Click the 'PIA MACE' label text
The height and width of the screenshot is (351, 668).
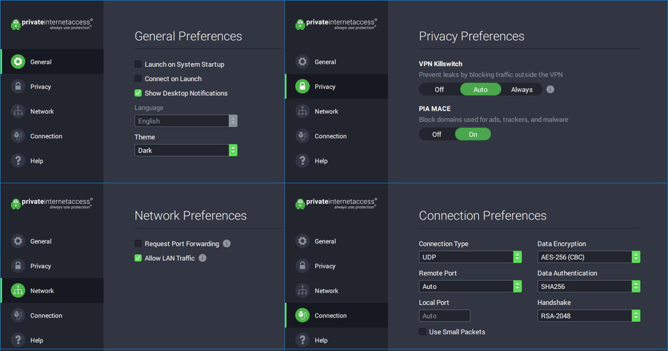(435, 109)
